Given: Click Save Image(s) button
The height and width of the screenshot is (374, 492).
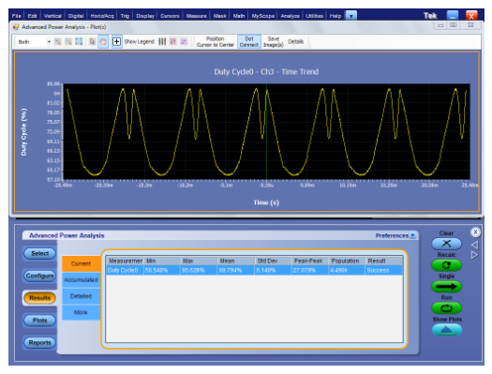Looking at the screenshot, I should (274, 42).
